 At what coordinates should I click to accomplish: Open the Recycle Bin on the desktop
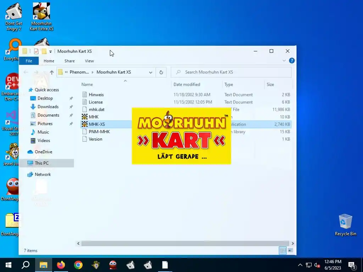coord(345,225)
